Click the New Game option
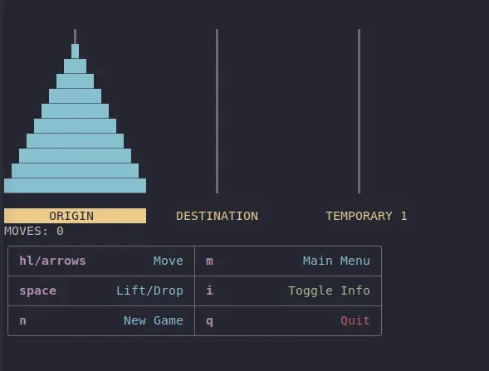The image size is (489, 371). (x=153, y=320)
